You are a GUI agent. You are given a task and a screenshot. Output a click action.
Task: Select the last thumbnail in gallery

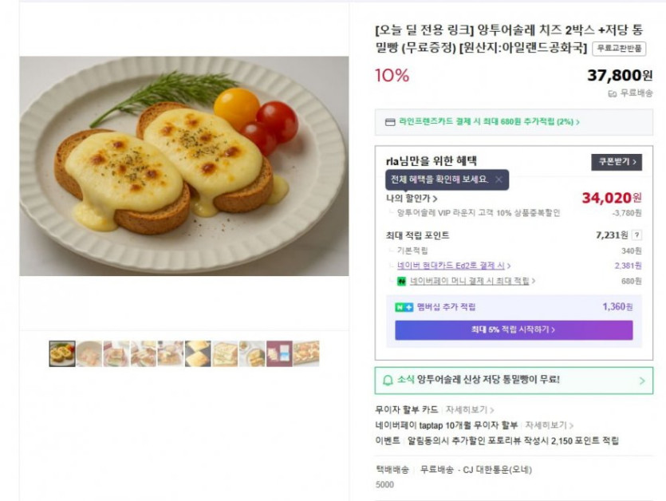[306, 353]
